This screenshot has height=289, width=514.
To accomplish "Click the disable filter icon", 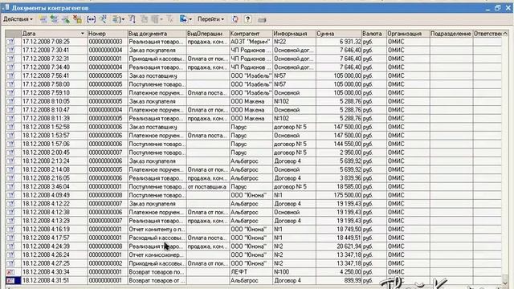I will click(x=169, y=19).
